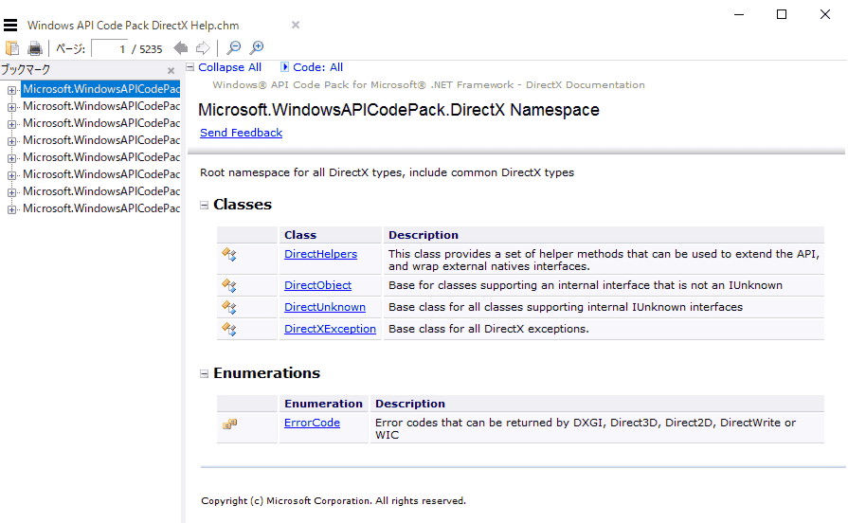Image resolution: width=848 pixels, height=523 pixels.
Task: Click the Send Feedback link
Action: click(242, 133)
